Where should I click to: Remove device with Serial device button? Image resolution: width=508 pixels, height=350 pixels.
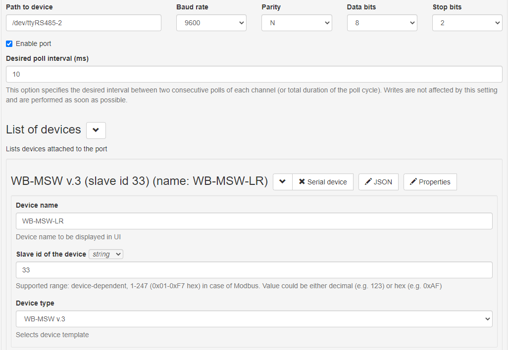tap(323, 182)
